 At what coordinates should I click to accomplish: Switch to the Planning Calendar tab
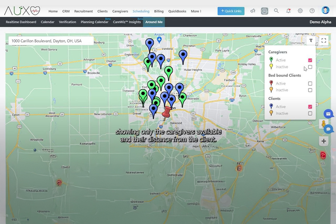pos(94,22)
